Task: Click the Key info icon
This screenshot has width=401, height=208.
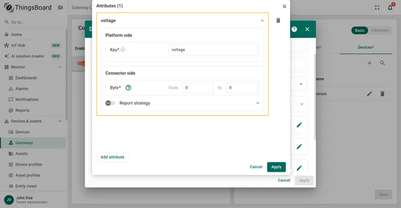Action: [123, 50]
